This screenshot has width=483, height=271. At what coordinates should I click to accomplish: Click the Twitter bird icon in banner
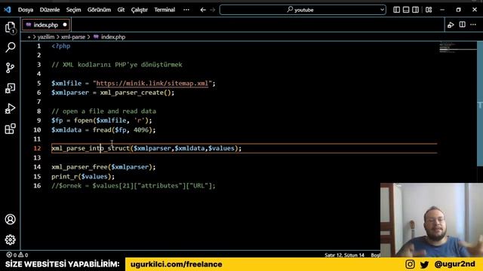pyautogui.click(x=424, y=264)
